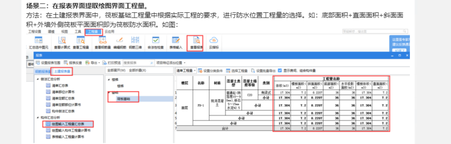Collapse the 做法汇总分析 tree group
451x144 pixels.
pyautogui.click(x=38, y=79)
